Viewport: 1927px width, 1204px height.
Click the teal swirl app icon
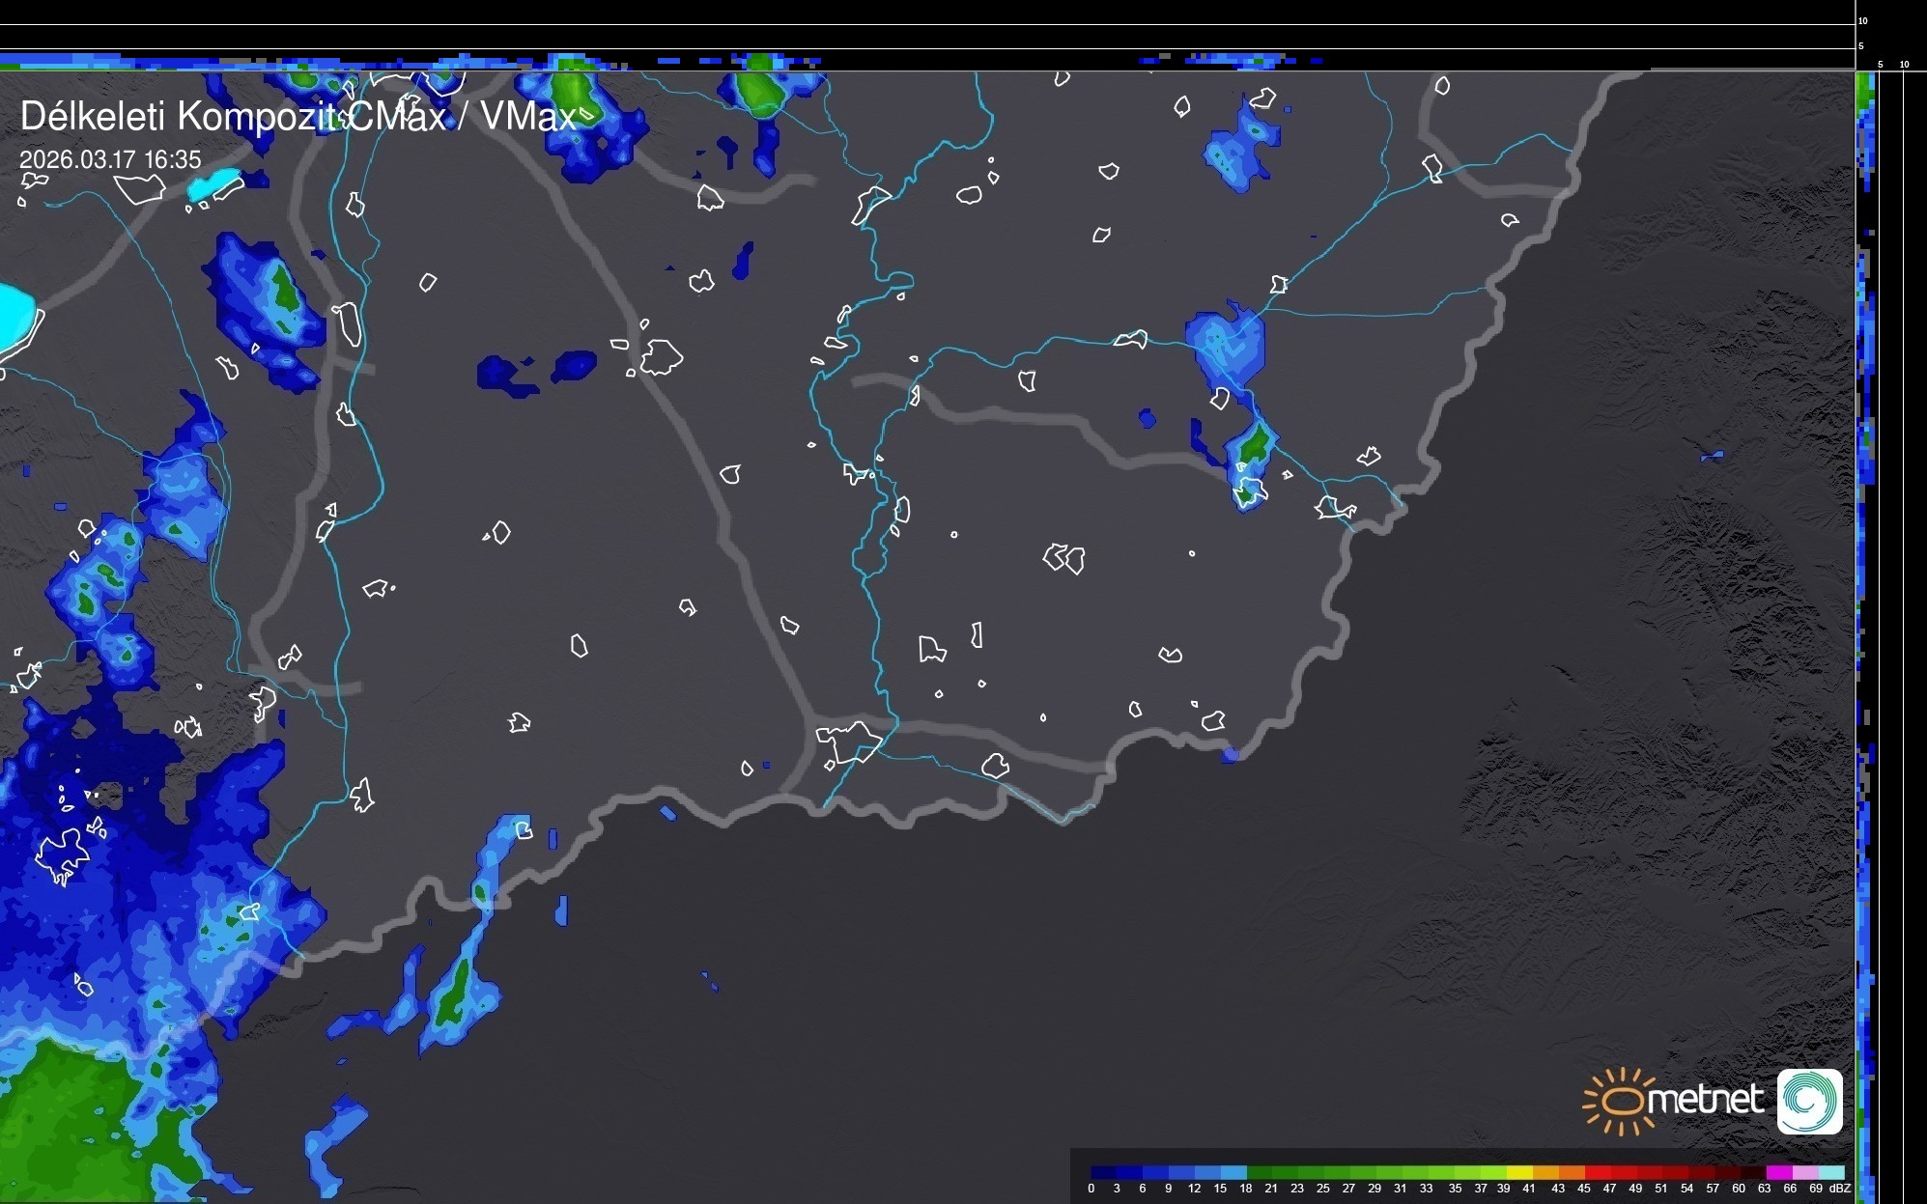1809,1101
